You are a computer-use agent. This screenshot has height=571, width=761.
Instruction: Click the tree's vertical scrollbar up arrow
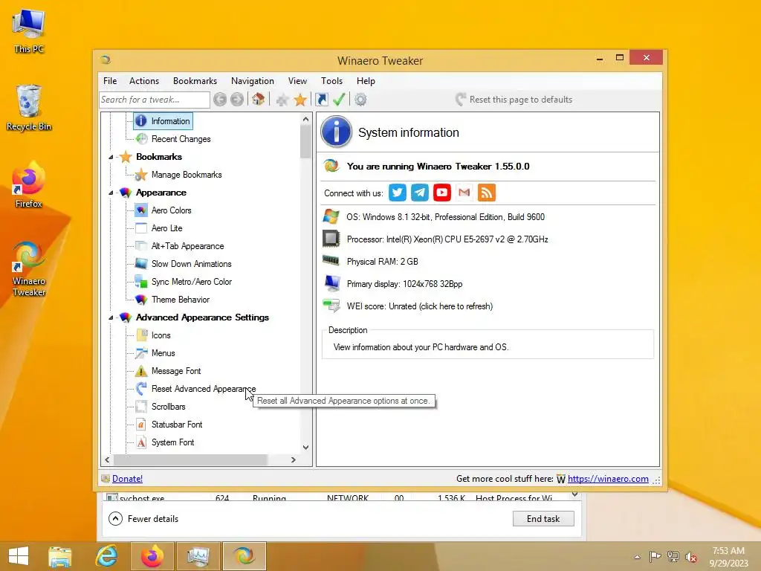pos(305,119)
